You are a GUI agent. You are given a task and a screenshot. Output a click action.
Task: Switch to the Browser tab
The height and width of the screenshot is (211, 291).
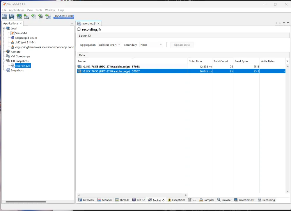point(224,200)
